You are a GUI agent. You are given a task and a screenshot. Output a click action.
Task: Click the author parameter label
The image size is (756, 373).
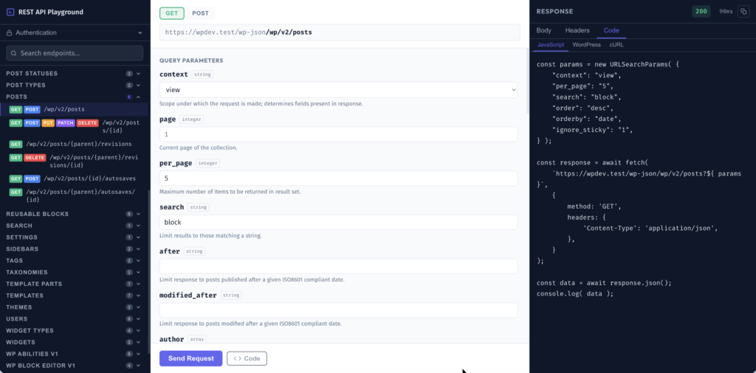pos(171,339)
